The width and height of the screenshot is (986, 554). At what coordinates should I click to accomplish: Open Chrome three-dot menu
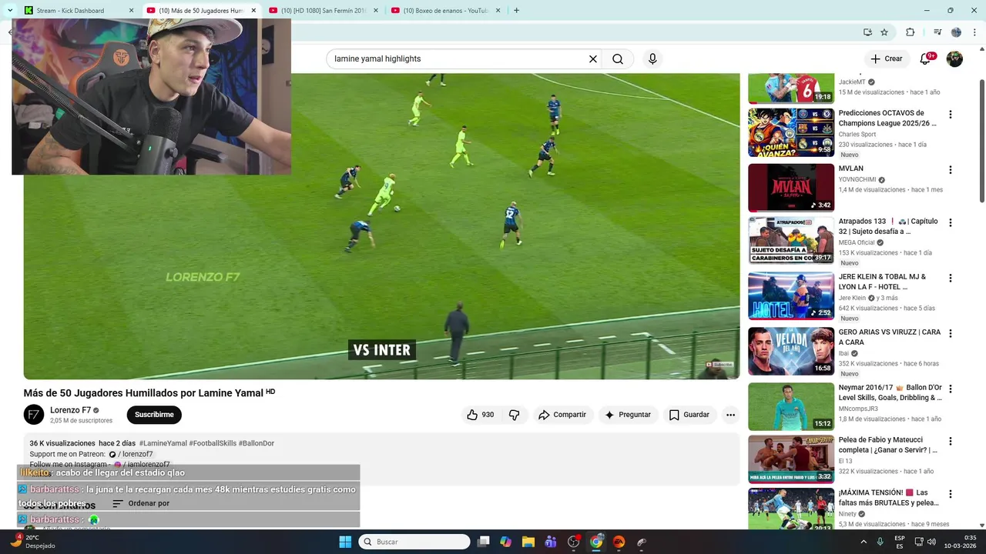[x=975, y=32]
